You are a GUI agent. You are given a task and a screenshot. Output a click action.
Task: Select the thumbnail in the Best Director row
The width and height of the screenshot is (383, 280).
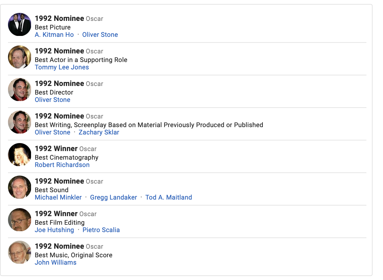(20, 90)
